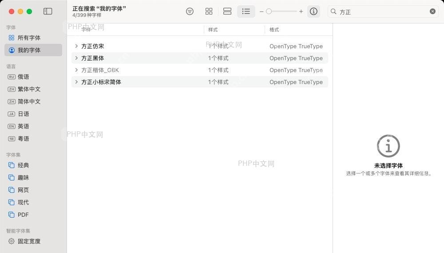This screenshot has width=444, height=253.
Task: Clear the search field text
Action: tap(432, 11)
